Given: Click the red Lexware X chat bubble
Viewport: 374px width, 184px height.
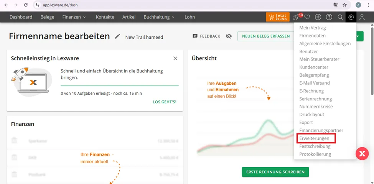Looking at the screenshot, I should (x=362, y=154).
